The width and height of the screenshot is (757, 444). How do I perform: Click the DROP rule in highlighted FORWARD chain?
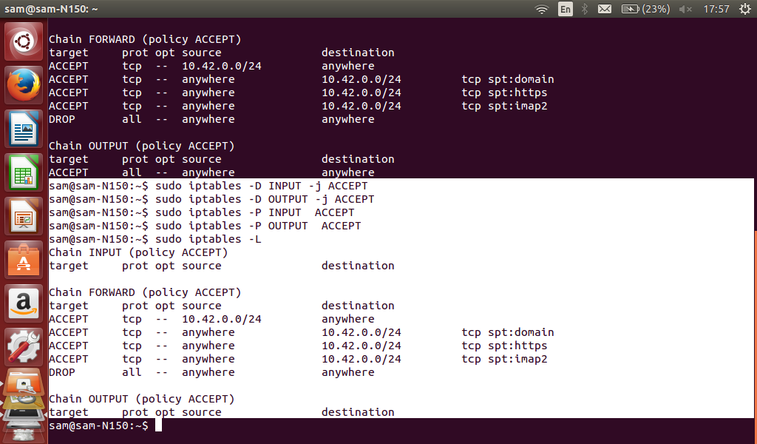[211, 372]
